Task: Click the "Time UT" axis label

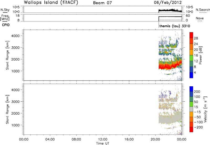Action: 103,143
